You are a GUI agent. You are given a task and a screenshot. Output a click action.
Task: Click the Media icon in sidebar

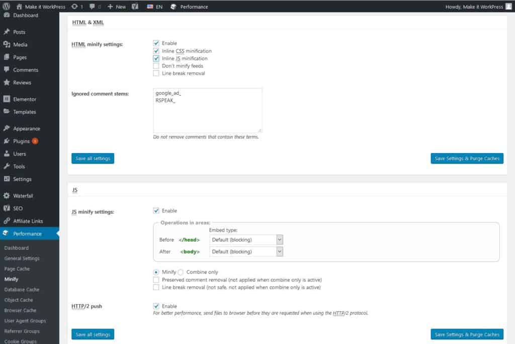7,44
